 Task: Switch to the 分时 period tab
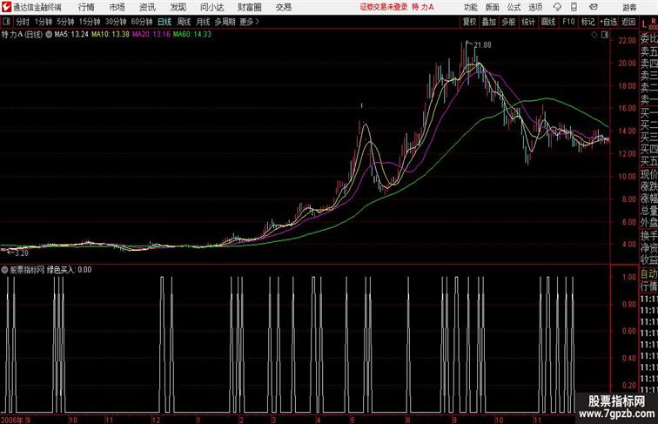[23, 22]
